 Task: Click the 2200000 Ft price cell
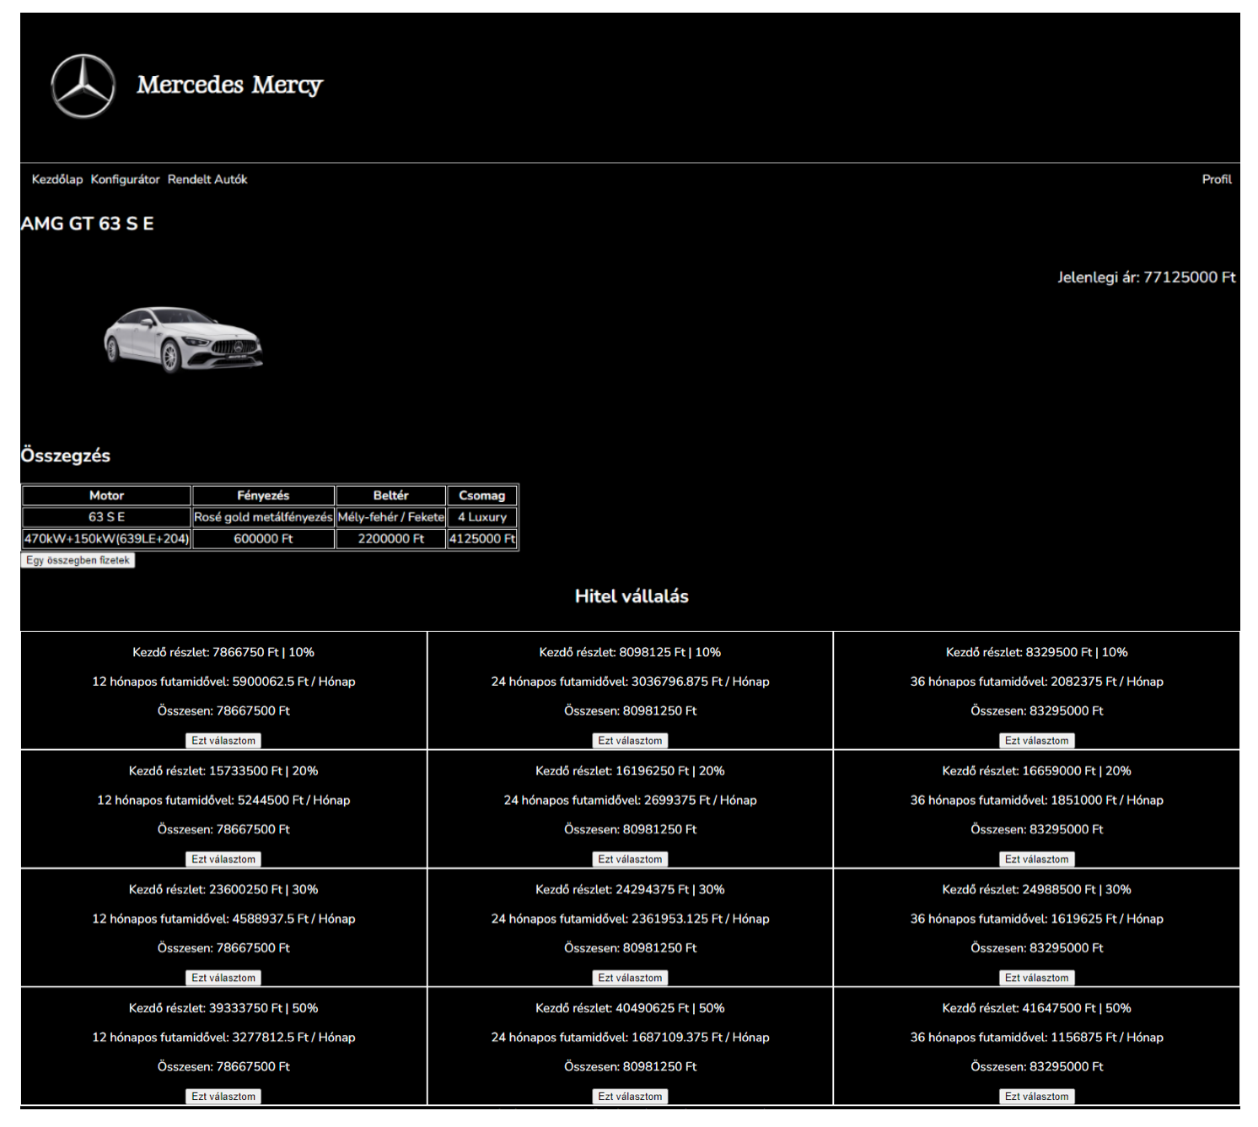390,539
